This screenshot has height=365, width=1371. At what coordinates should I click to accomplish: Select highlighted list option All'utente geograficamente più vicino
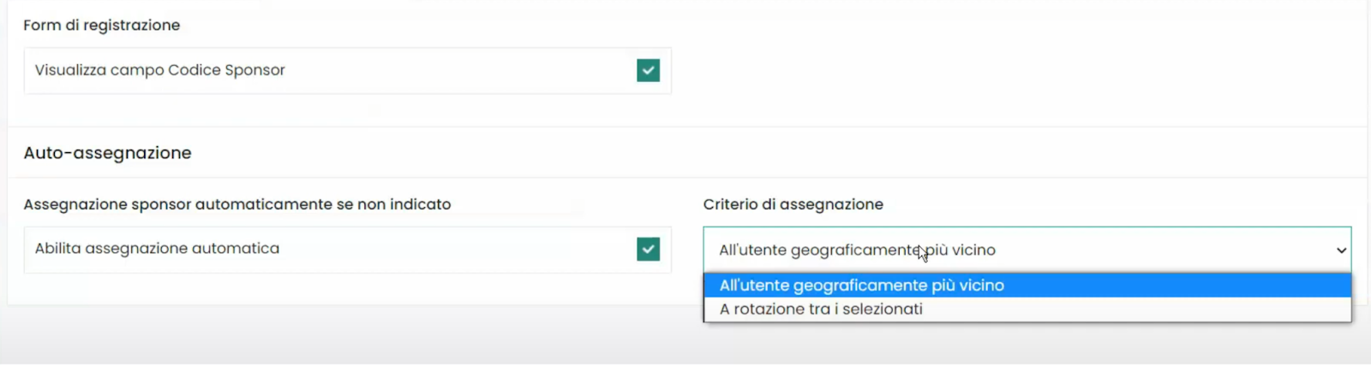(x=861, y=286)
